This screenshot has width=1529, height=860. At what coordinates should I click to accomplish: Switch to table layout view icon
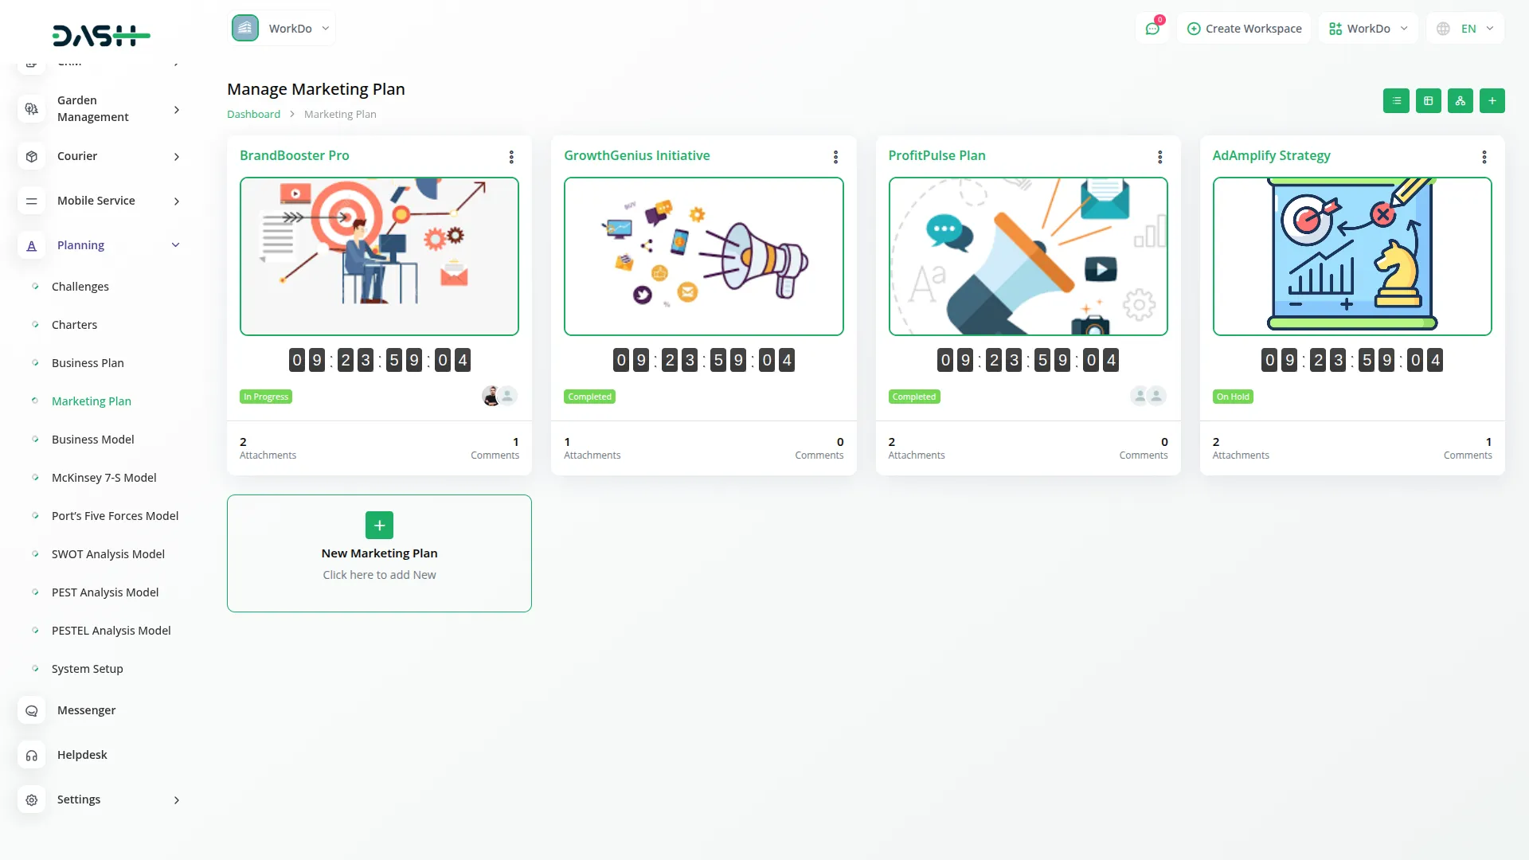(x=1428, y=101)
